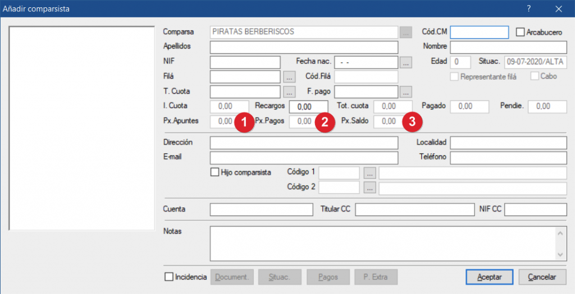Enable the Arcabucero checkbox

click(520, 33)
